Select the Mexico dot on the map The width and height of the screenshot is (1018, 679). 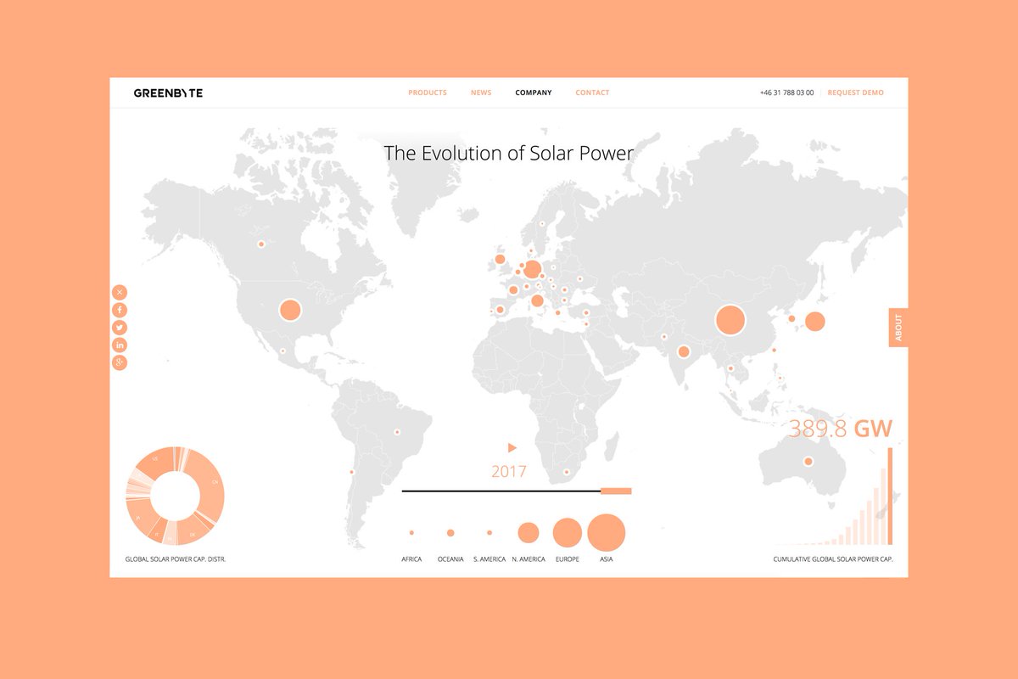(x=282, y=351)
